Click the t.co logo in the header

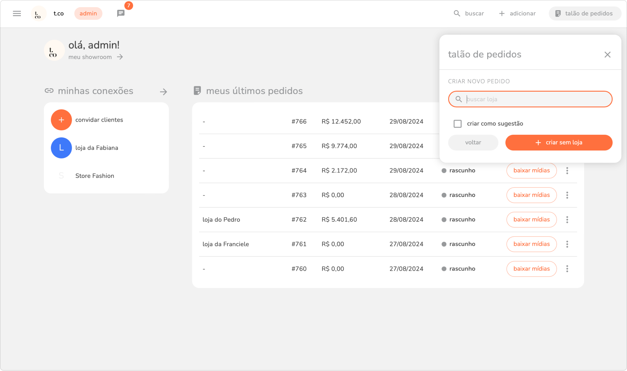[x=38, y=14]
